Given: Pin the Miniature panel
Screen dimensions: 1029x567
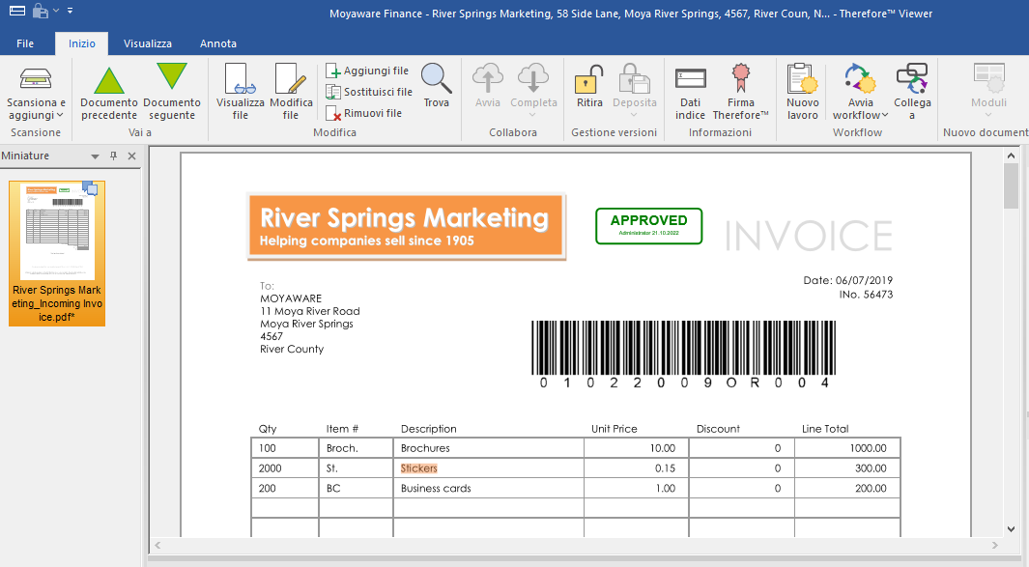Looking at the screenshot, I should point(114,156).
